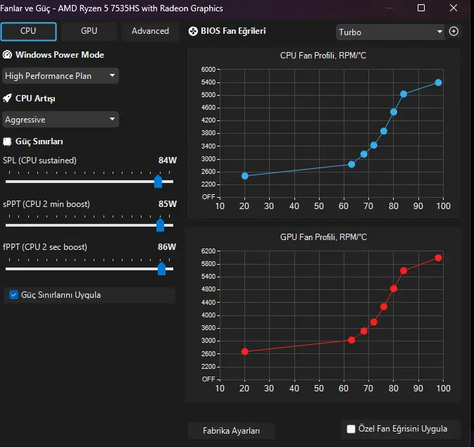
Task: Click the Windows Power Mode gauge icon
Action: coord(7,55)
